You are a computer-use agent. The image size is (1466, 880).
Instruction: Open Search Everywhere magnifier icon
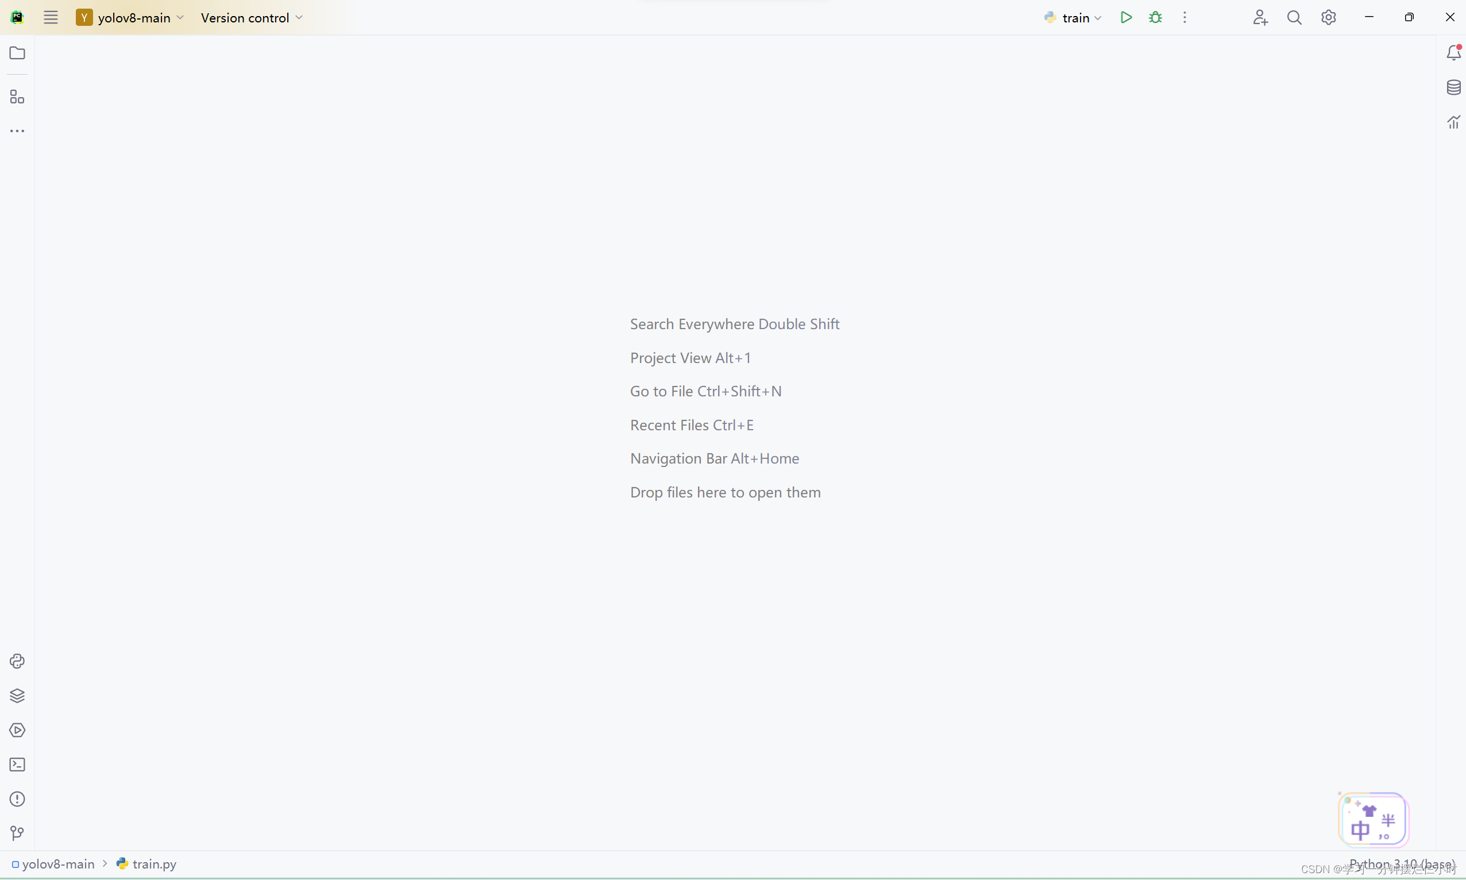(x=1294, y=18)
